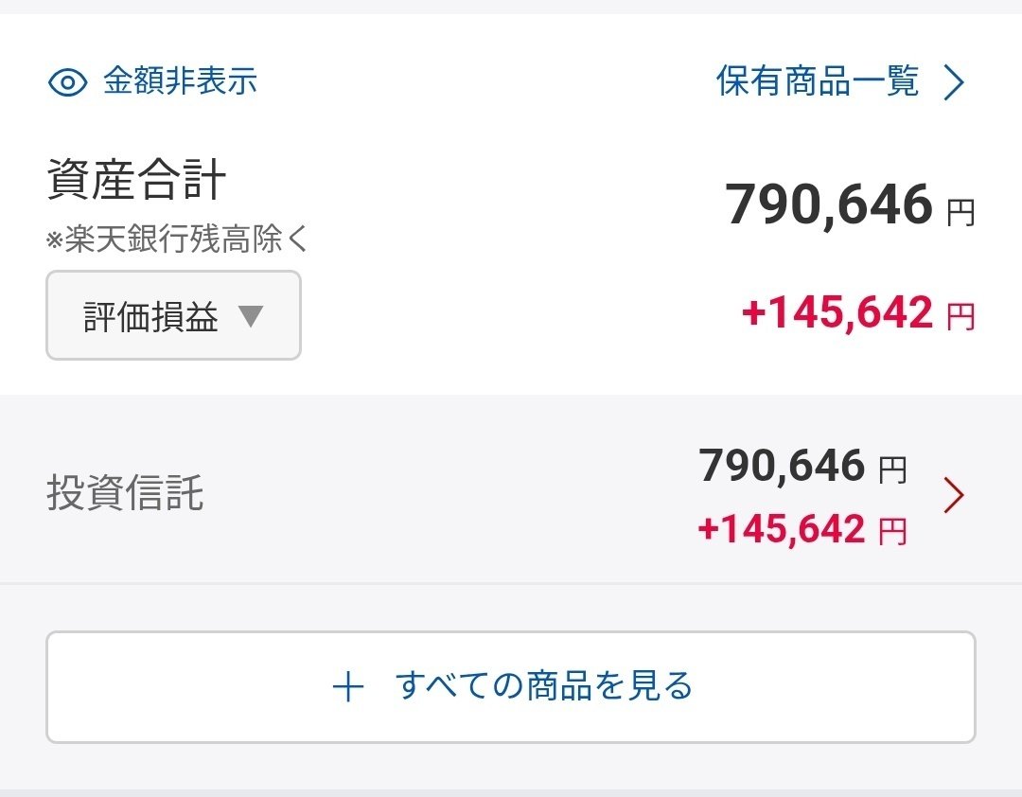The height and width of the screenshot is (797, 1022).
Task: Tap the triangle inside the 評価損益 selector
Action: click(x=250, y=316)
